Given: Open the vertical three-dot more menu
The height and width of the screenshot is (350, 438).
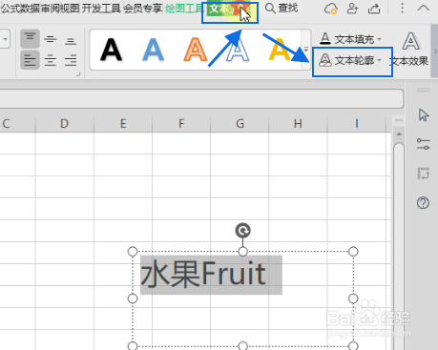Looking at the screenshot, I should click(402, 9).
